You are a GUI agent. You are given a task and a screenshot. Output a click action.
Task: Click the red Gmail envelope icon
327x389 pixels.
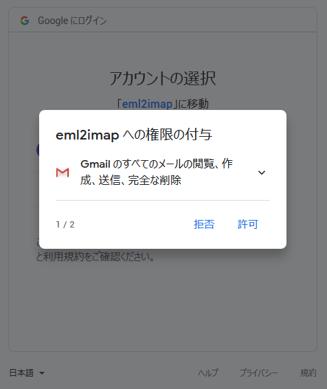click(x=63, y=173)
